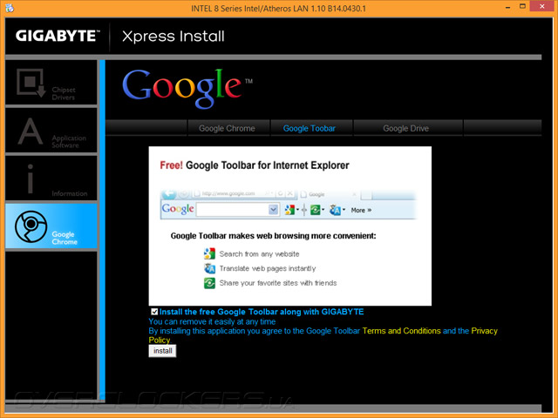Open the Privacy Policy link
Viewport: 558px width, 418px height.
pos(484,331)
